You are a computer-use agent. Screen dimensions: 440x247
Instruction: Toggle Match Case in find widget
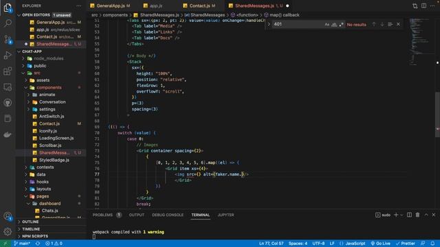(x=327, y=25)
